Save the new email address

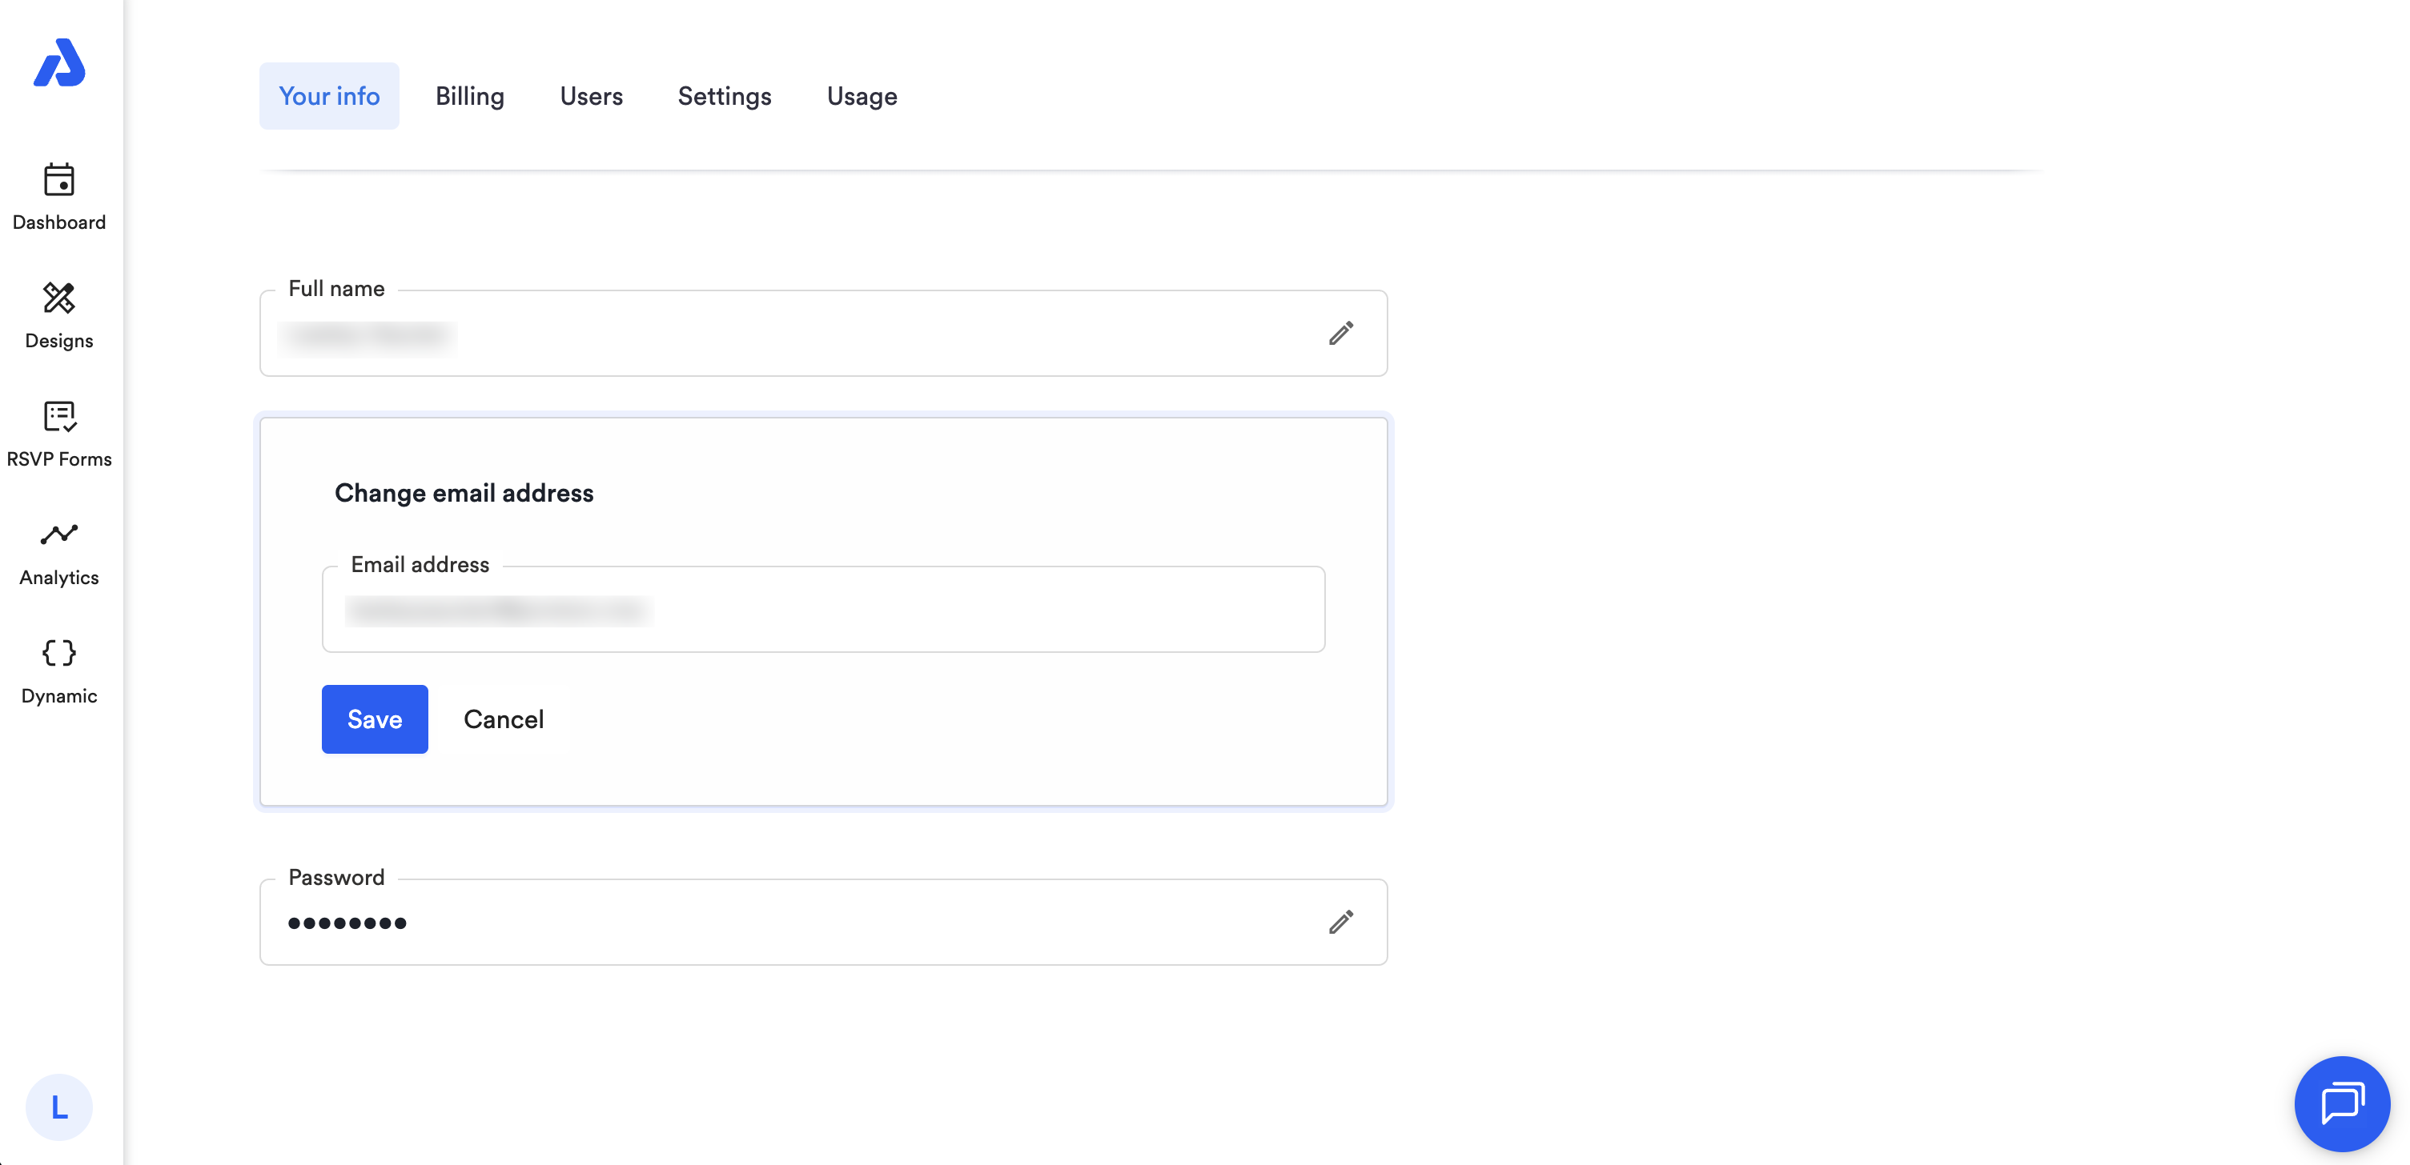[374, 719]
